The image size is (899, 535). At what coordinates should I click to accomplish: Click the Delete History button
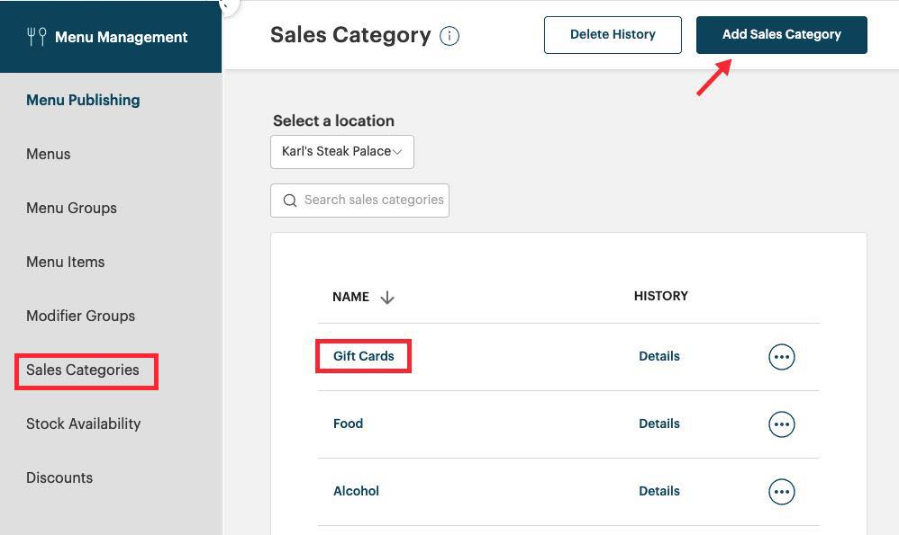coord(613,34)
